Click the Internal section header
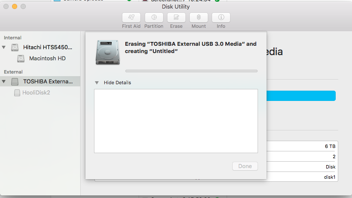This screenshot has width=352, height=198. click(12, 38)
